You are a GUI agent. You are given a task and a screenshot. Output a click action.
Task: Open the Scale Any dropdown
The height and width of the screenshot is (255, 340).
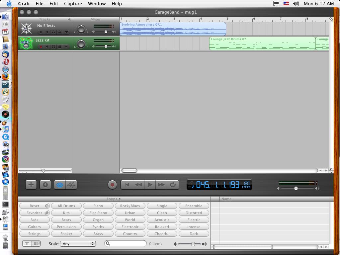click(78, 243)
